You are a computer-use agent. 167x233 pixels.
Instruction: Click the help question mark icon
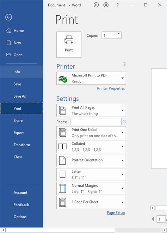tap(118, 5)
